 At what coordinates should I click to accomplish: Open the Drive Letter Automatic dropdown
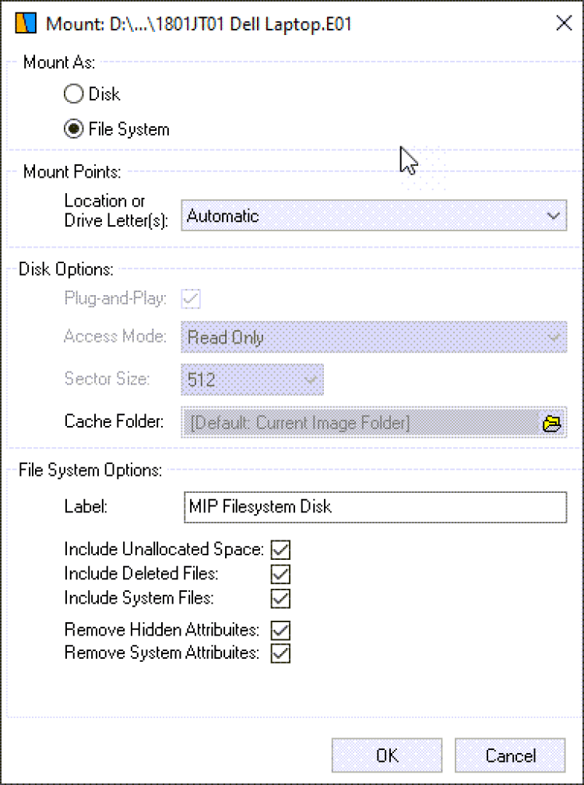374,216
